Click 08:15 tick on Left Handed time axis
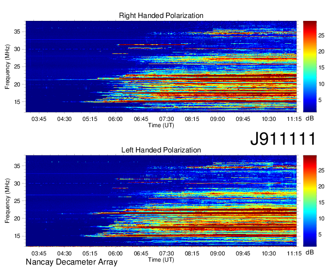 [192, 253]
